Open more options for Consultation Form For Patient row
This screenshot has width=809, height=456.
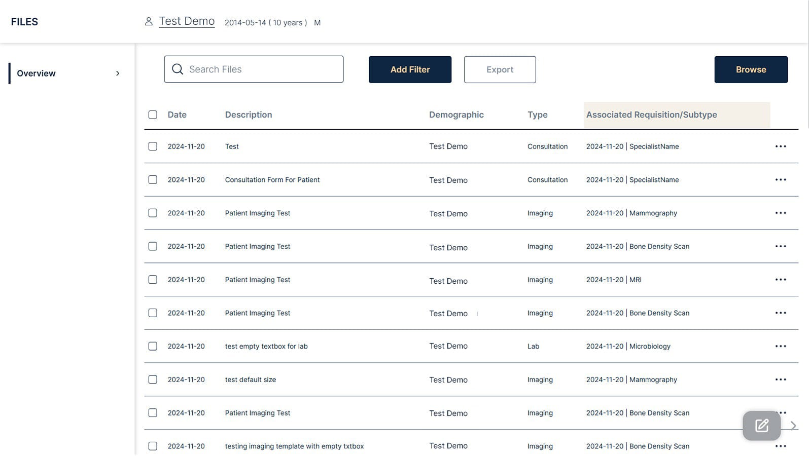(781, 180)
